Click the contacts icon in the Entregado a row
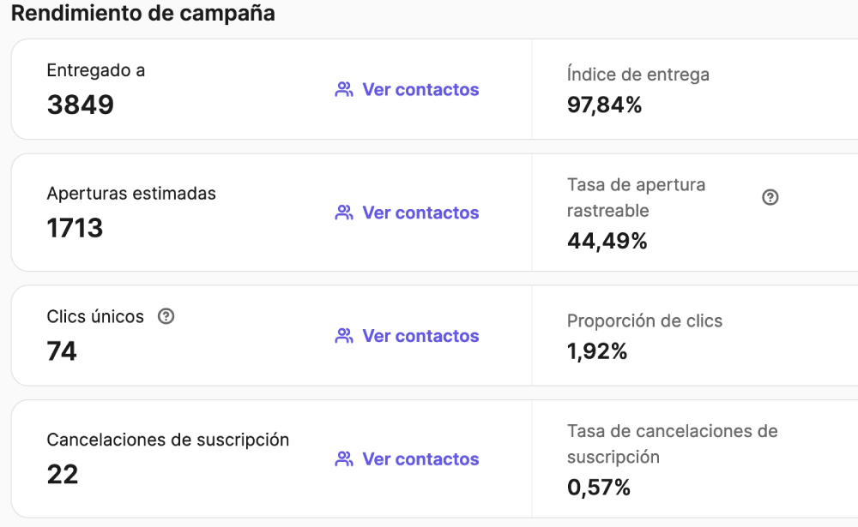The height and width of the screenshot is (527, 858). [x=344, y=89]
